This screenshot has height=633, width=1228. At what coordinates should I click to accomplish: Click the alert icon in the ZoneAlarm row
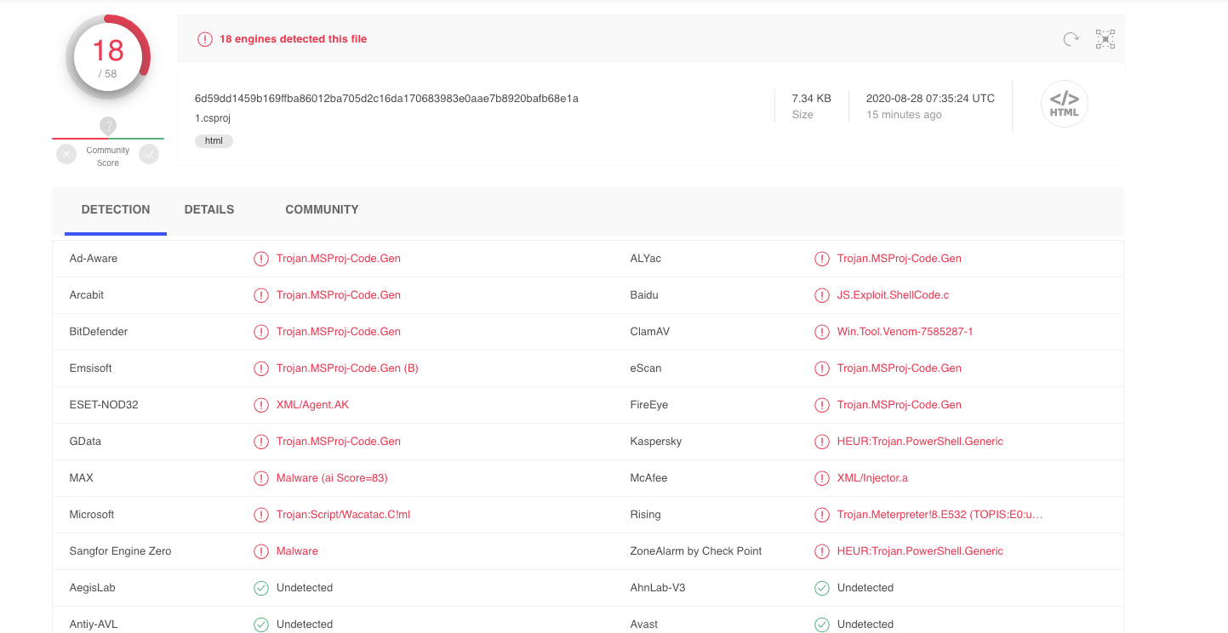tap(822, 551)
